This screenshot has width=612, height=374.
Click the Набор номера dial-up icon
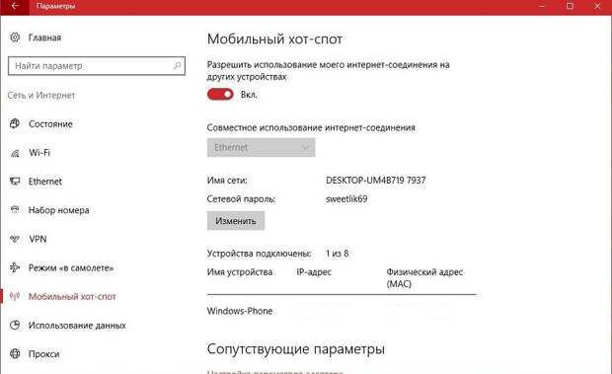coord(15,210)
